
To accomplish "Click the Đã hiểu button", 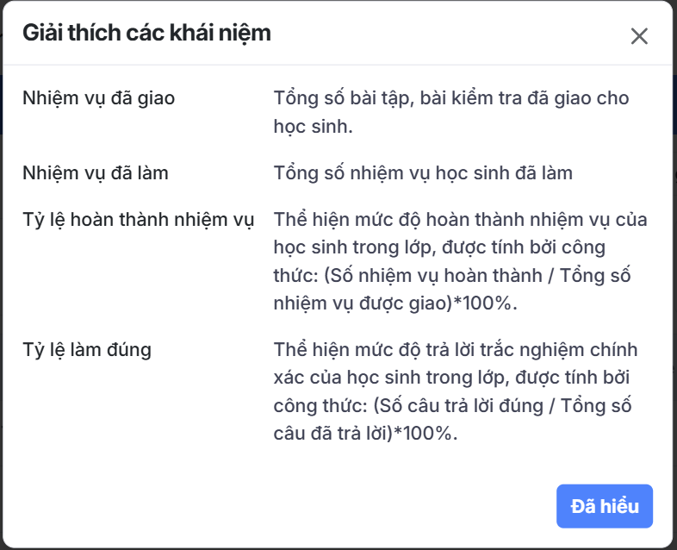I will click(x=605, y=506).
